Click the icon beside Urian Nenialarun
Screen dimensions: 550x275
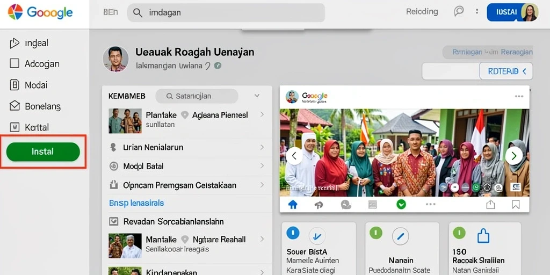[x=113, y=147]
